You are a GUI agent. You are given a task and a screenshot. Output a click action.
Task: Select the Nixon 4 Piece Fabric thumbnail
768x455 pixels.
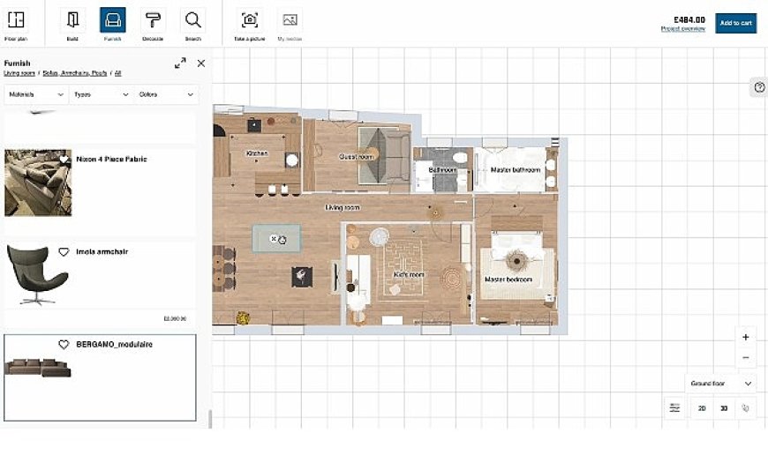(38, 183)
